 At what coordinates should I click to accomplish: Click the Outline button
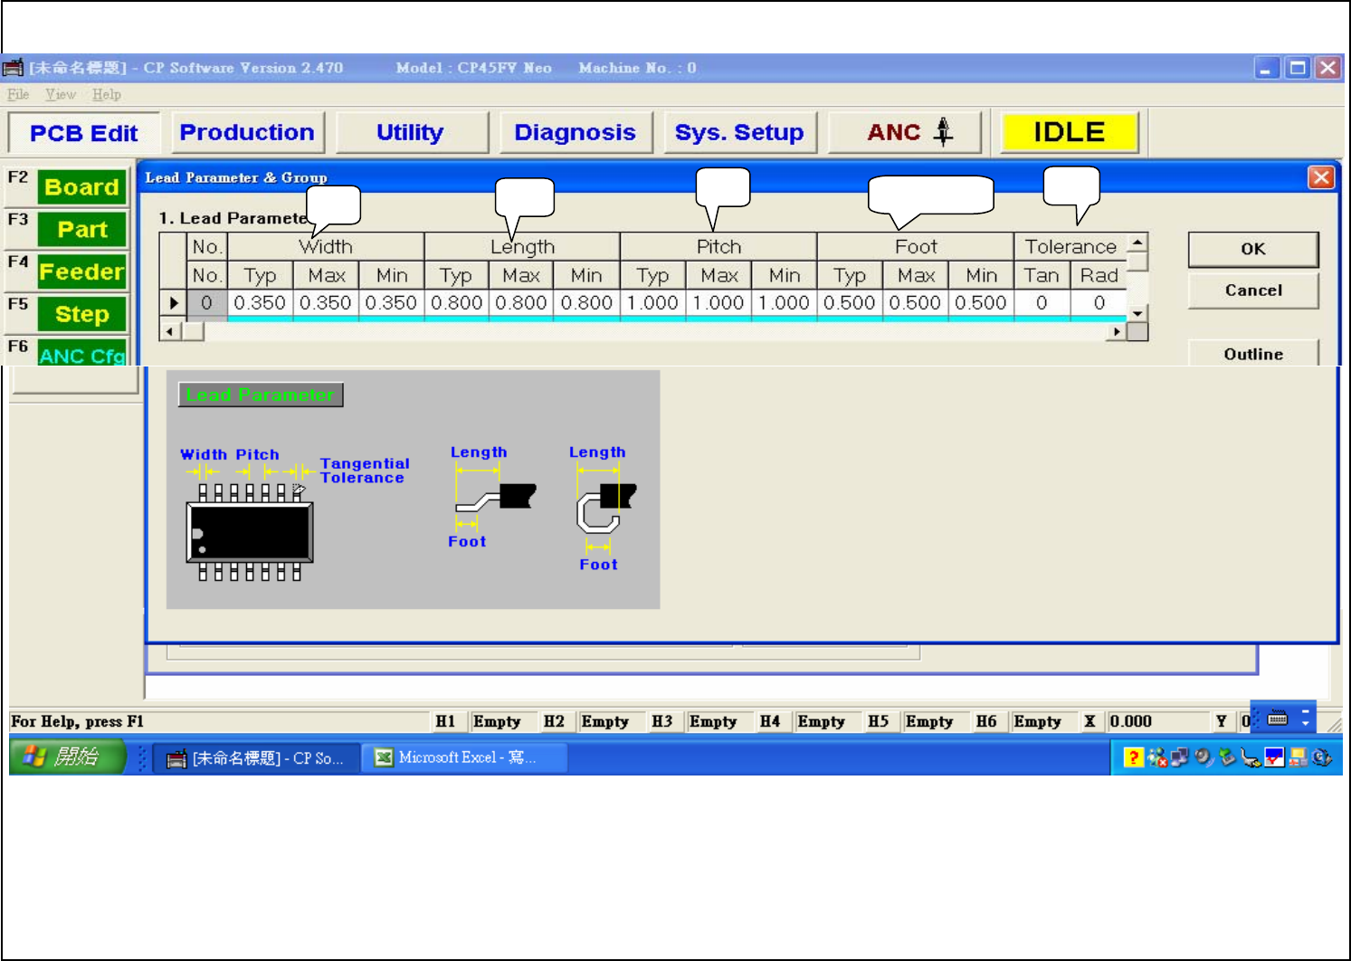[1253, 353]
